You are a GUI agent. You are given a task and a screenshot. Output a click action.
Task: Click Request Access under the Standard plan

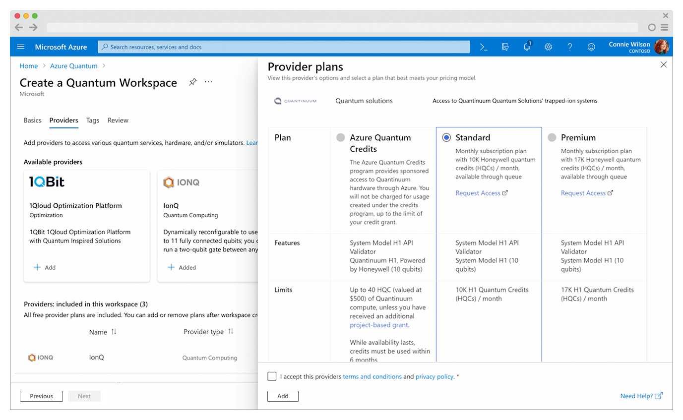[478, 193]
